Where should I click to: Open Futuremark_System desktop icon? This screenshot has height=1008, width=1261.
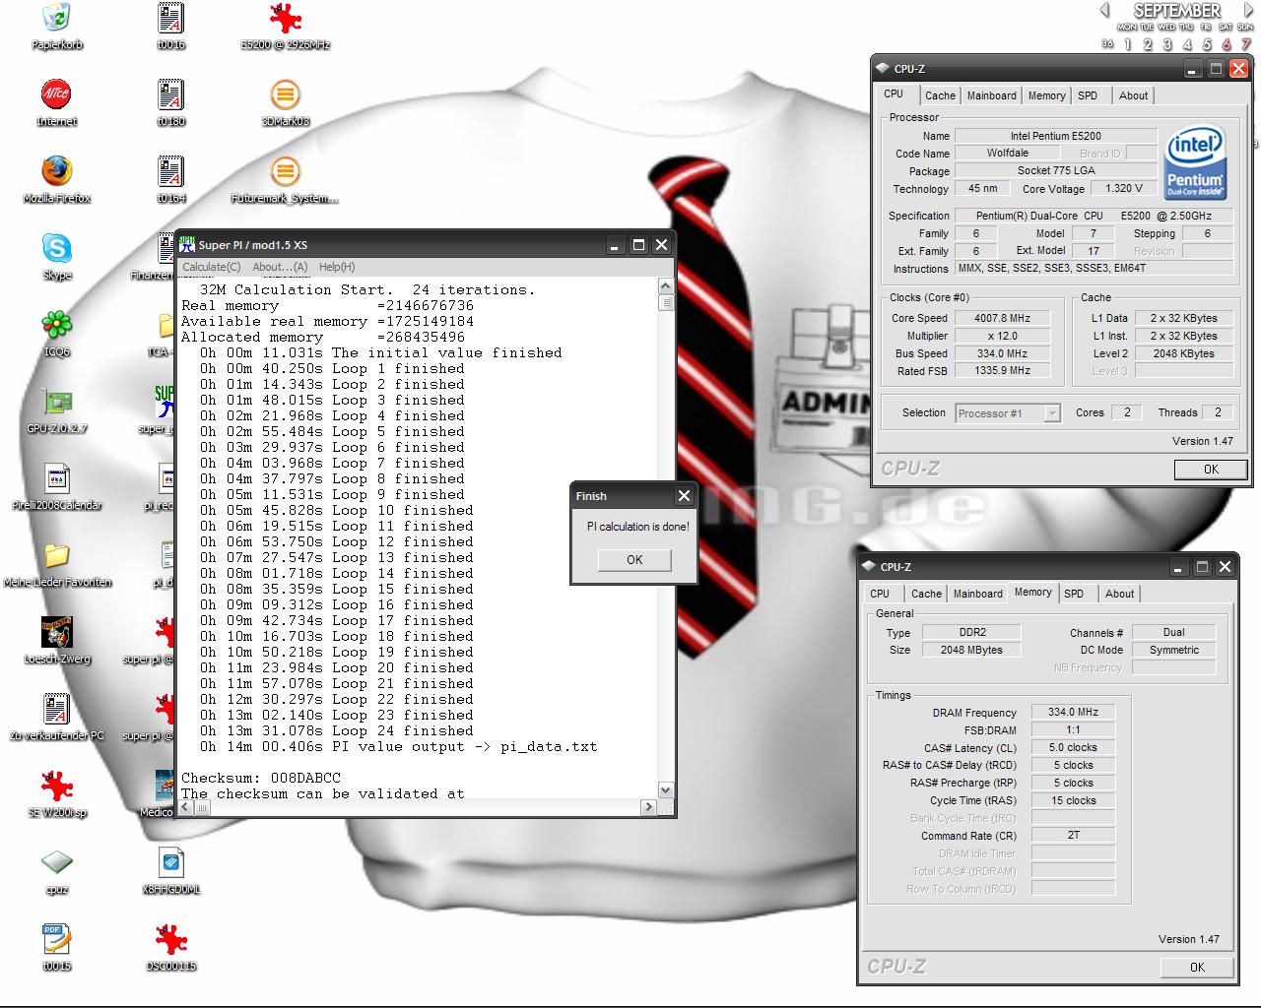pos(286,171)
